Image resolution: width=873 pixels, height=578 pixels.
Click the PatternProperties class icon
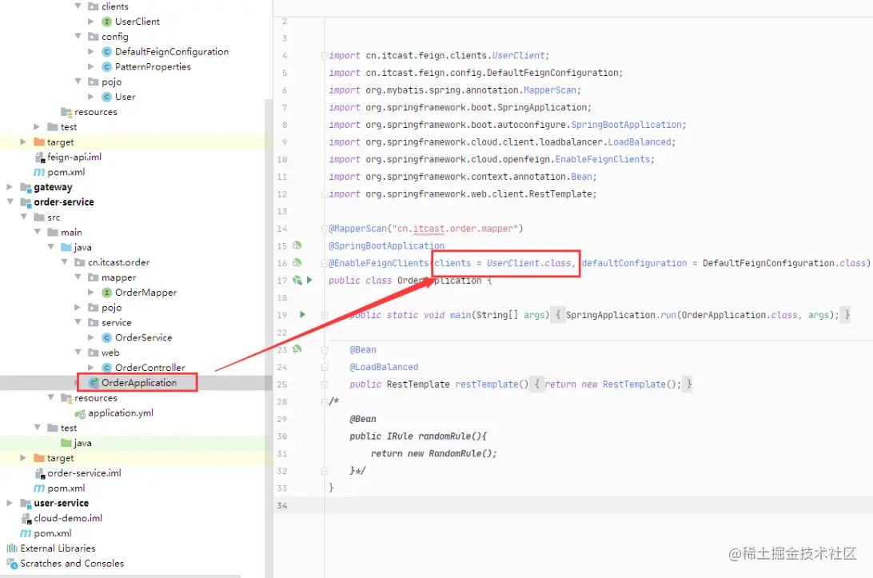tap(107, 67)
